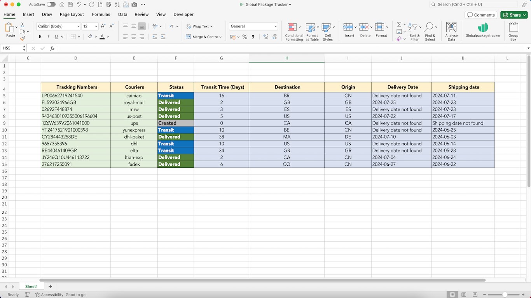The image size is (531, 298).
Task: Decrease font size with the small A icon
Action: 112,26
